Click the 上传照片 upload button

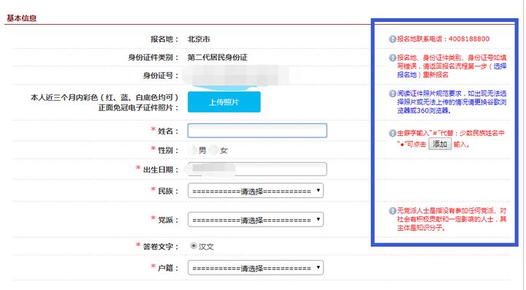click(x=224, y=102)
